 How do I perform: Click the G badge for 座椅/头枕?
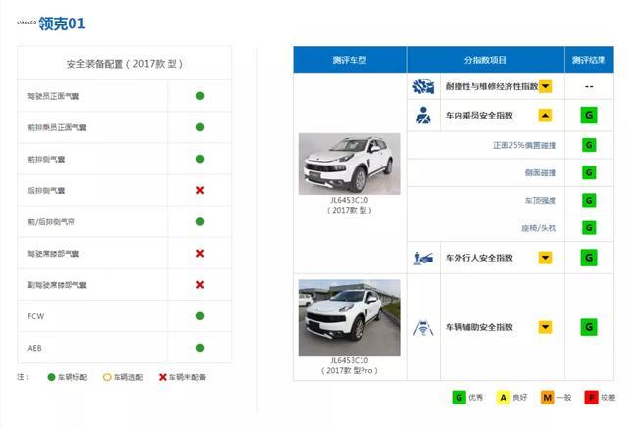589,228
